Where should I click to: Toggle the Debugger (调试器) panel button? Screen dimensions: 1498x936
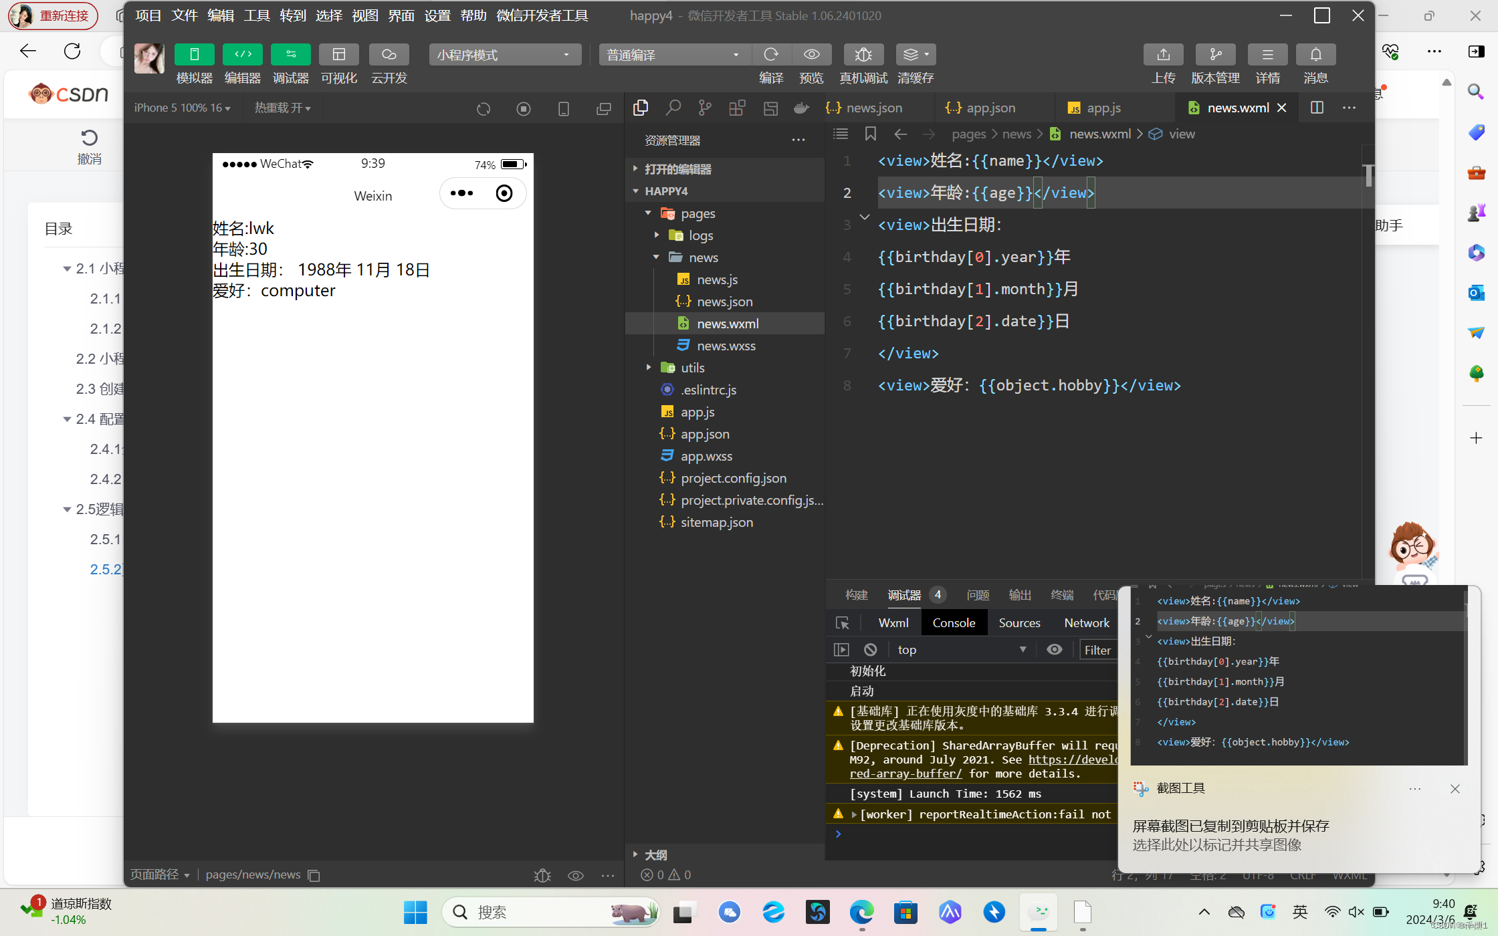point(290,55)
